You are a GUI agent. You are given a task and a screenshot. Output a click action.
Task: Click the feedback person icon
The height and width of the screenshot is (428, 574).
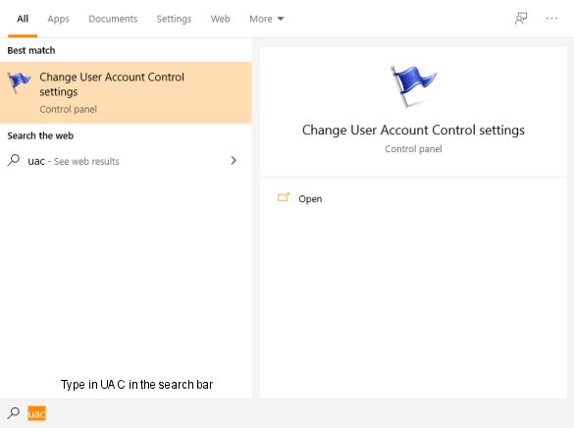[521, 19]
